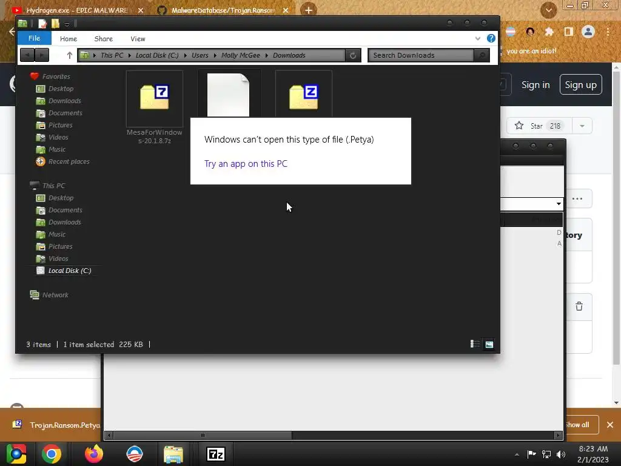Select 'Local Disk (C:)' in address breadcrumb

click(157, 55)
